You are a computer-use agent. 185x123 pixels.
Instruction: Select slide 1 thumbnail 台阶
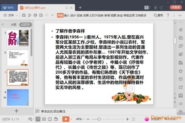point(18,38)
